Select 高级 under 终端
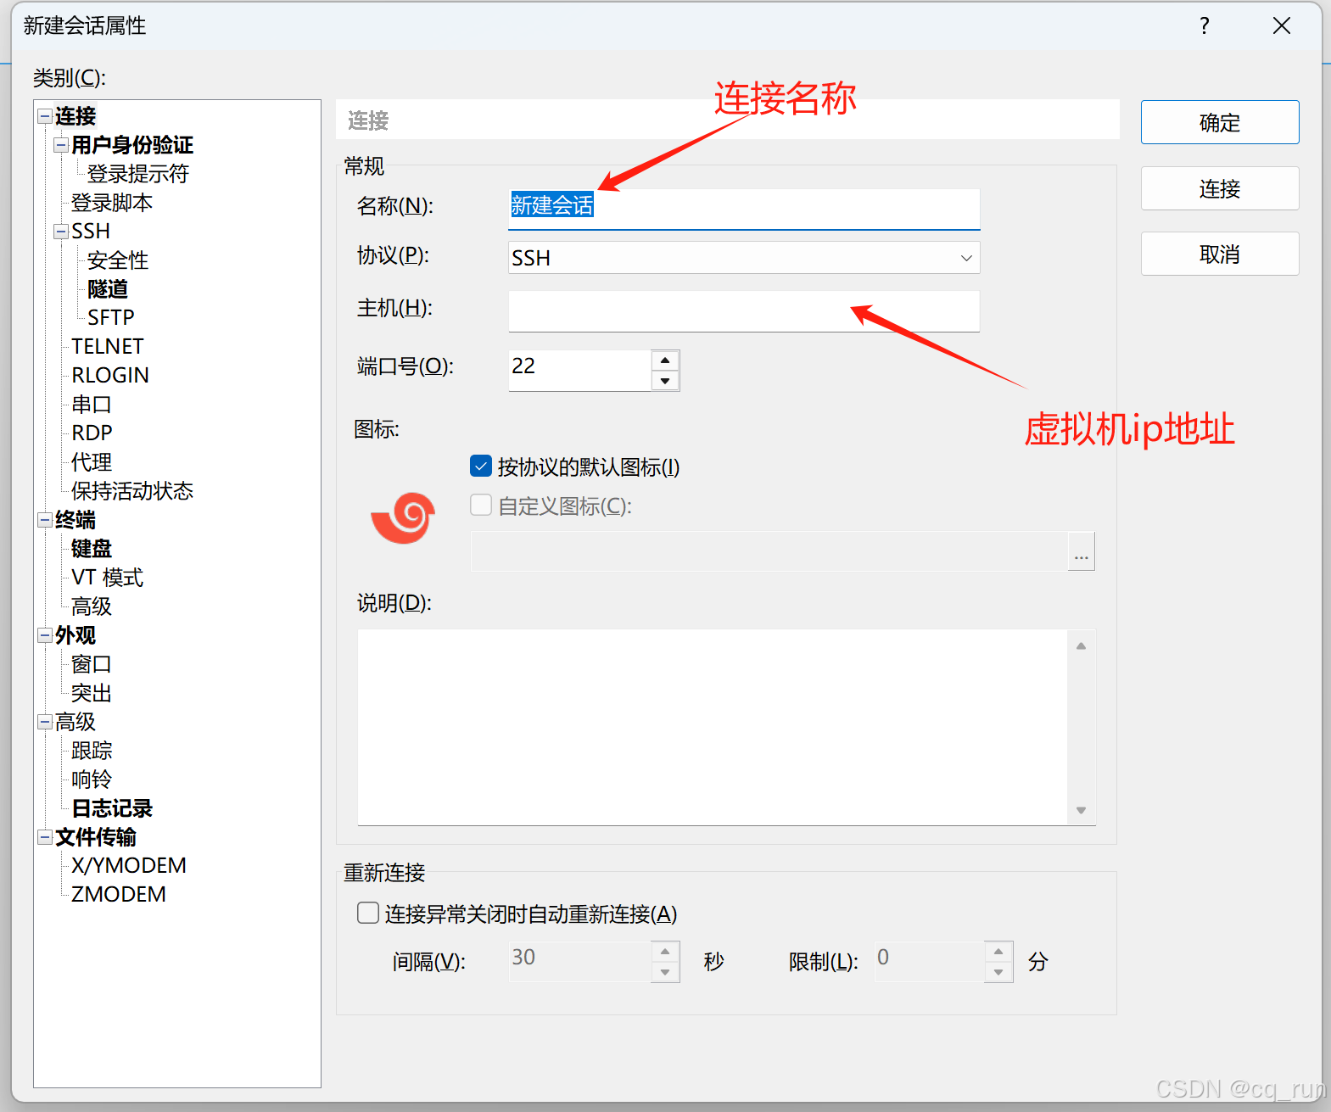 92,606
